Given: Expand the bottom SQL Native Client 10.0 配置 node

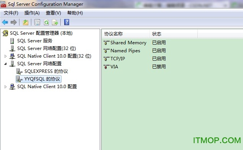Looking at the screenshot, I should (x=5, y=87).
